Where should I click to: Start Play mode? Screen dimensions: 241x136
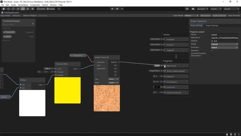pos(112,9)
